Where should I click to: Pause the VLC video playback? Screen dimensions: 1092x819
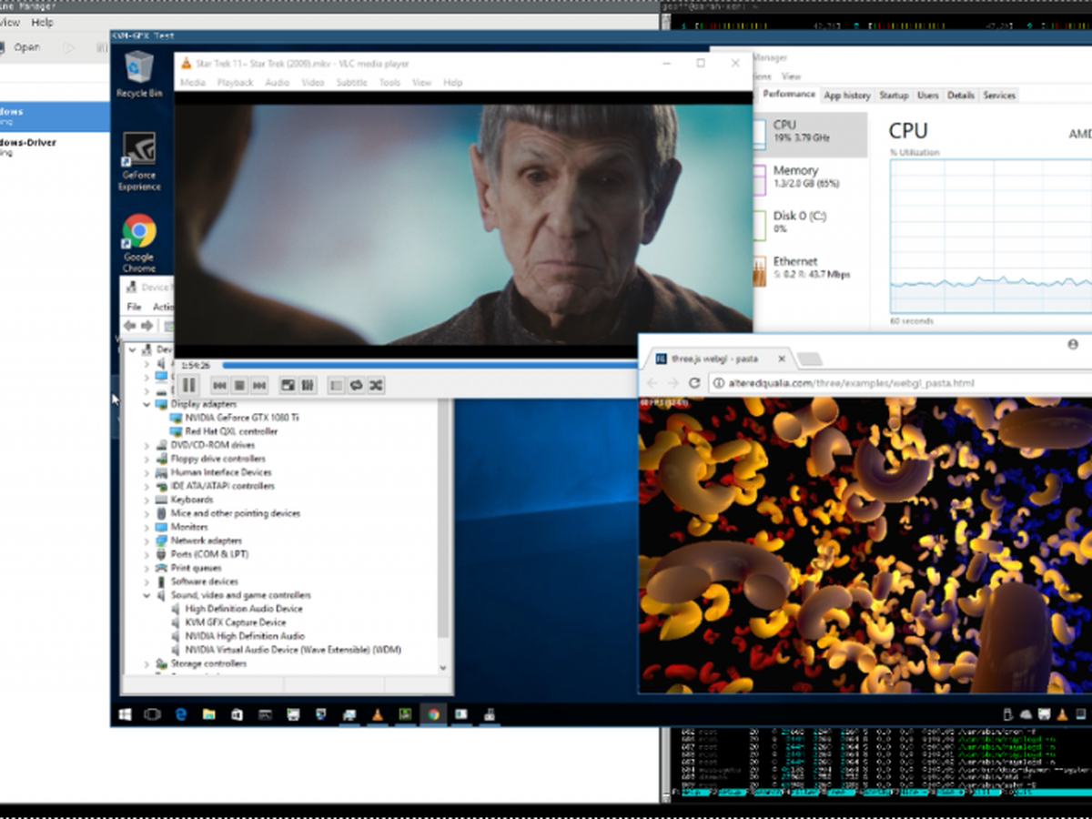[x=189, y=385]
